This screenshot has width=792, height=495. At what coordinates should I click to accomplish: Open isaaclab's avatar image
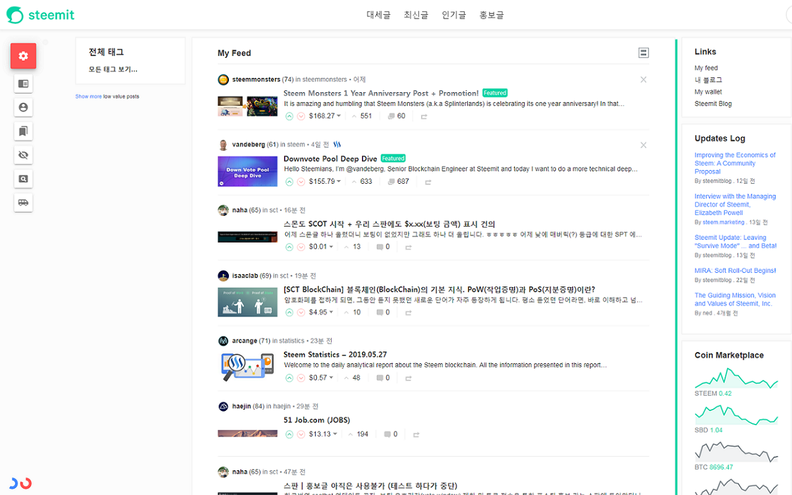pos(223,276)
